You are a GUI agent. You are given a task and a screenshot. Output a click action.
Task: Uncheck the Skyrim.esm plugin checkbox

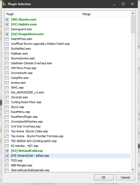[x=7, y=20]
